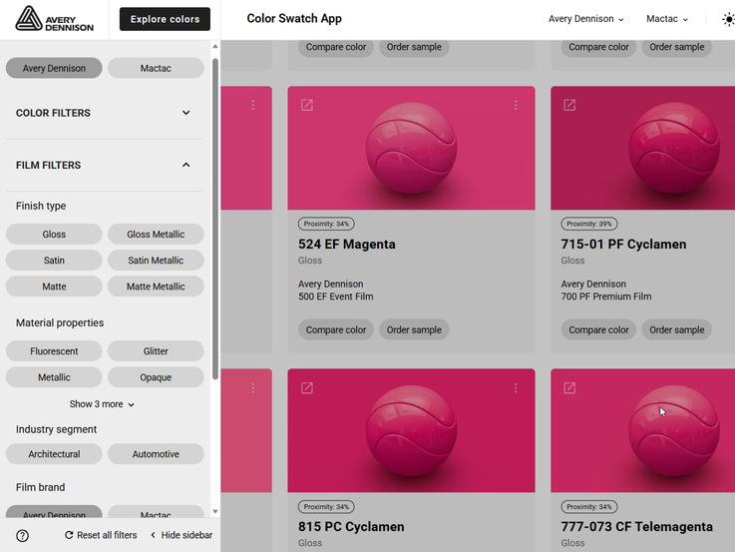Enable the Matte Metallic finish filter
The width and height of the screenshot is (735, 552).
click(156, 286)
